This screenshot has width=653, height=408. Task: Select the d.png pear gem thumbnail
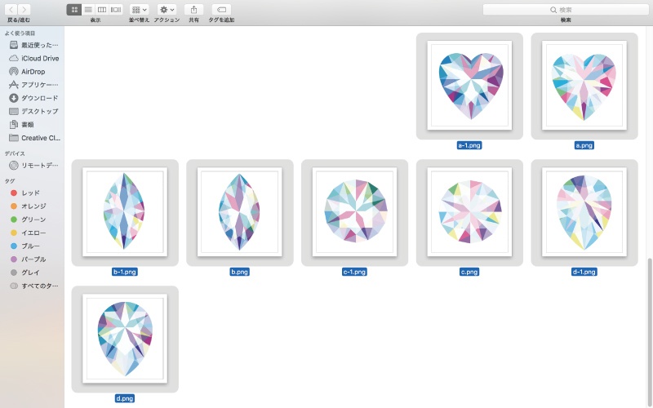125,339
